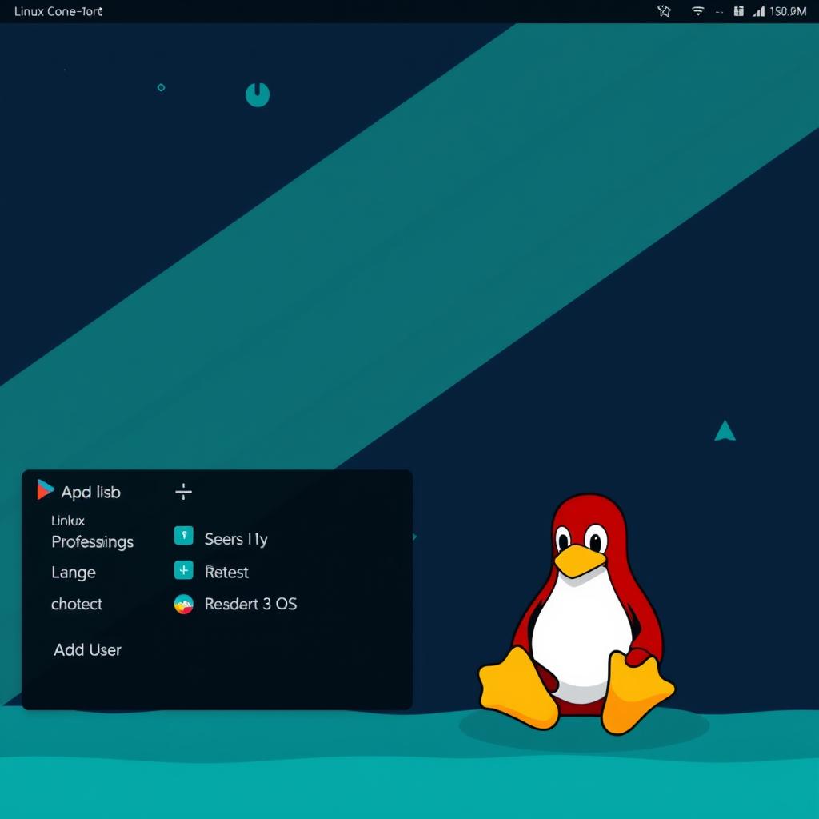Open the Linux Cone-Tort menu in the top bar

[58, 11]
